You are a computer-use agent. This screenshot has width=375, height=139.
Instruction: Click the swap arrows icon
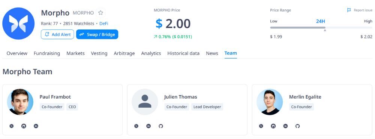point(82,34)
